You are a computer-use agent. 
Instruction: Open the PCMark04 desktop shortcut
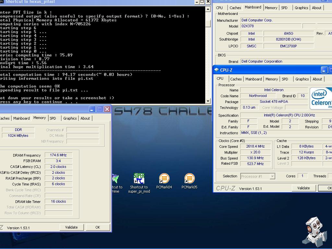point(164,181)
